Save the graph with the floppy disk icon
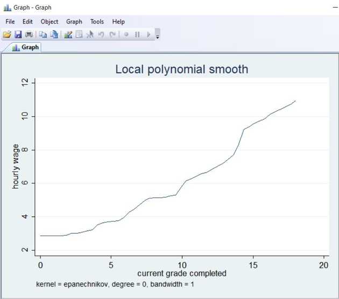Image resolution: width=339 pixels, height=299 pixels. 18,34
